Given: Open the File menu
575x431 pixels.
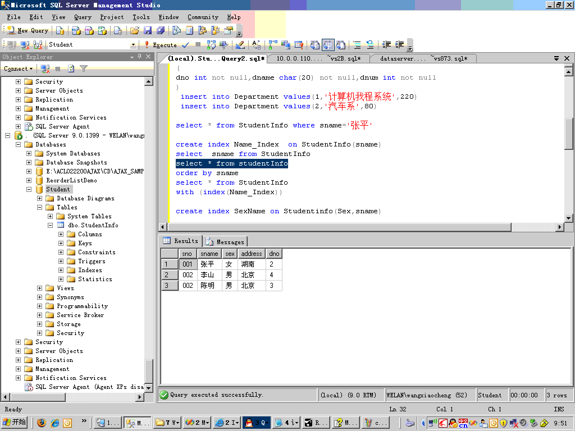Looking at the screenshot, I should [x=13, y=17].
